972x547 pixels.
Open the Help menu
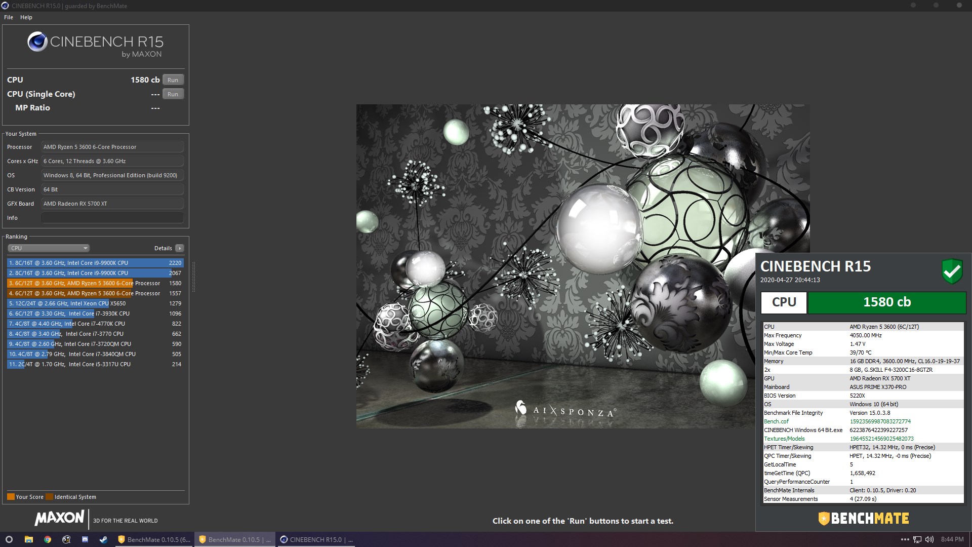[26, 17]
